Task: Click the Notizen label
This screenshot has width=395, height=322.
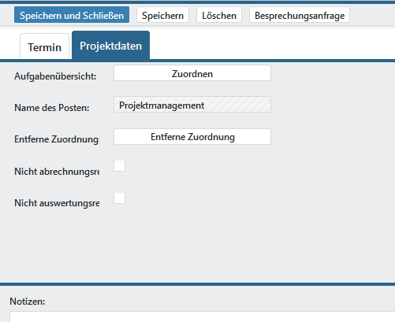Action: click(x=28, y=302)
